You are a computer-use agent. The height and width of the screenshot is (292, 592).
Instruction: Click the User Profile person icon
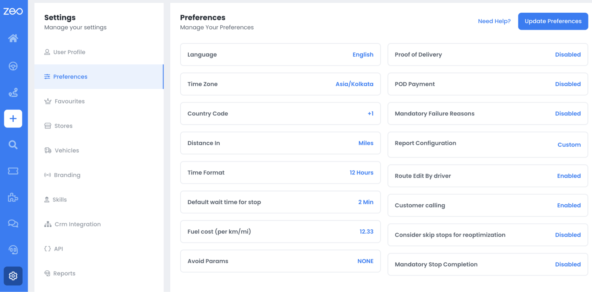click(x=47, y=52)
